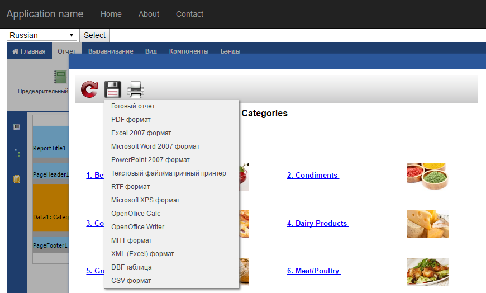The height and width of the screenshot is (293, 486).
Task: Click the Condiments spices thumbnail
Action: tap(428, 176)
